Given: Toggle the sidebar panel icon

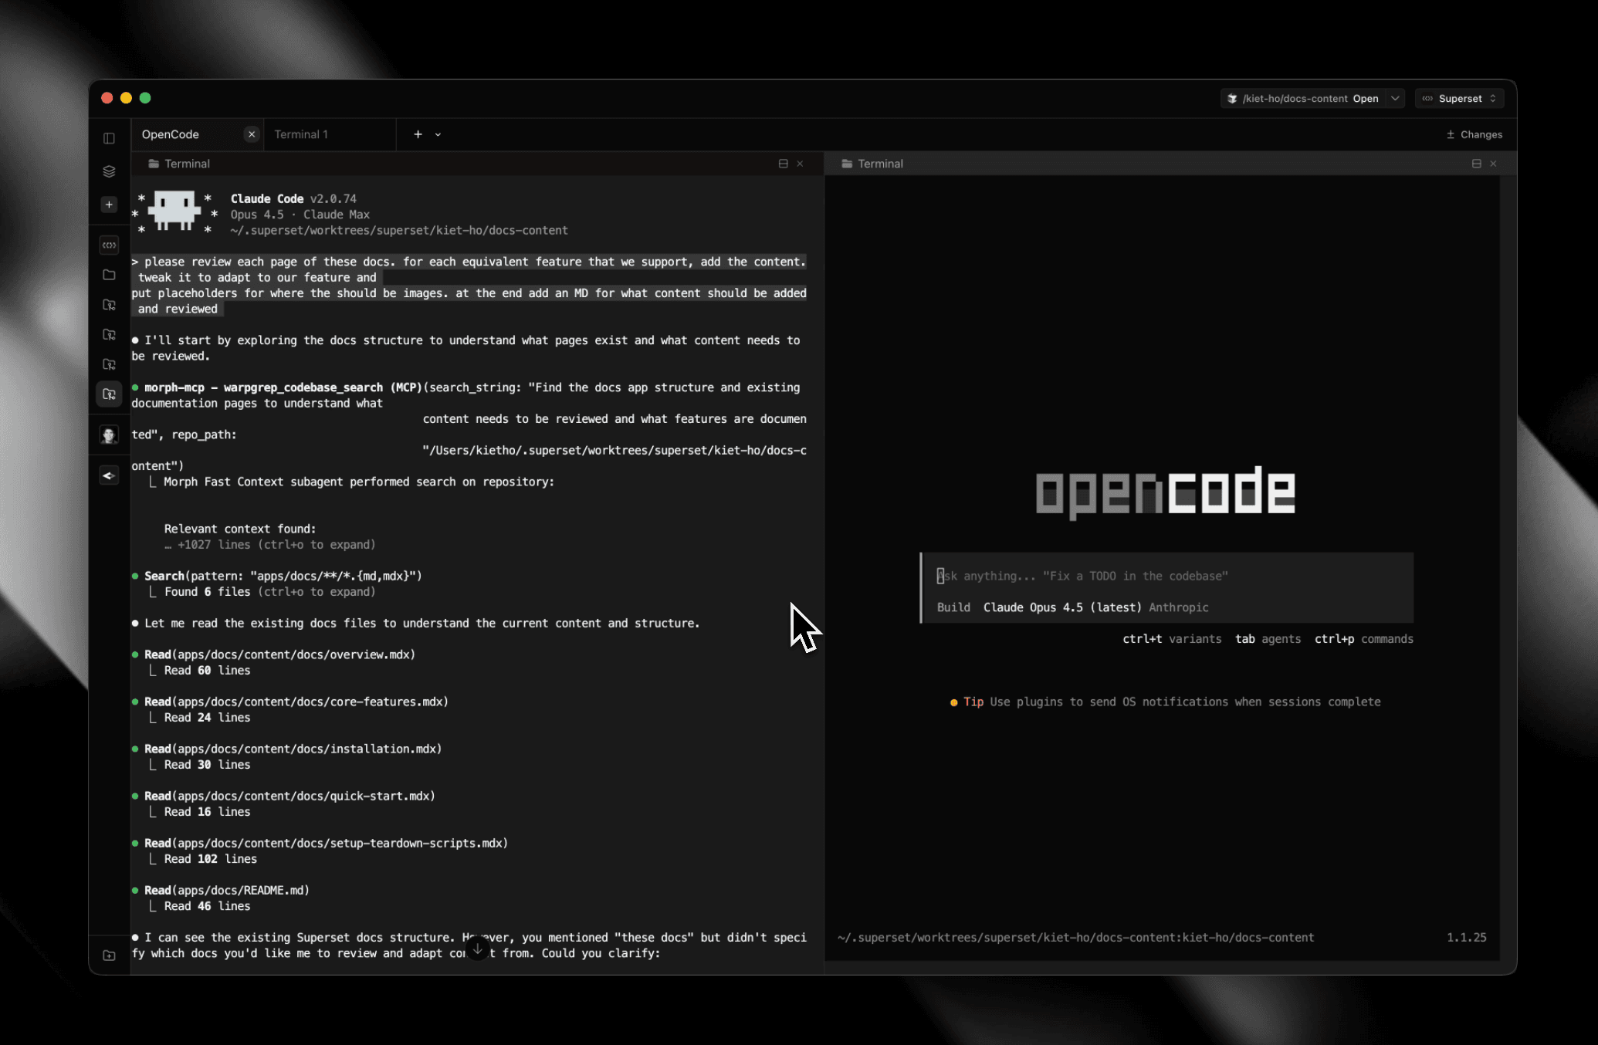Looking at the screenshot, I should [x=109, y=138].
